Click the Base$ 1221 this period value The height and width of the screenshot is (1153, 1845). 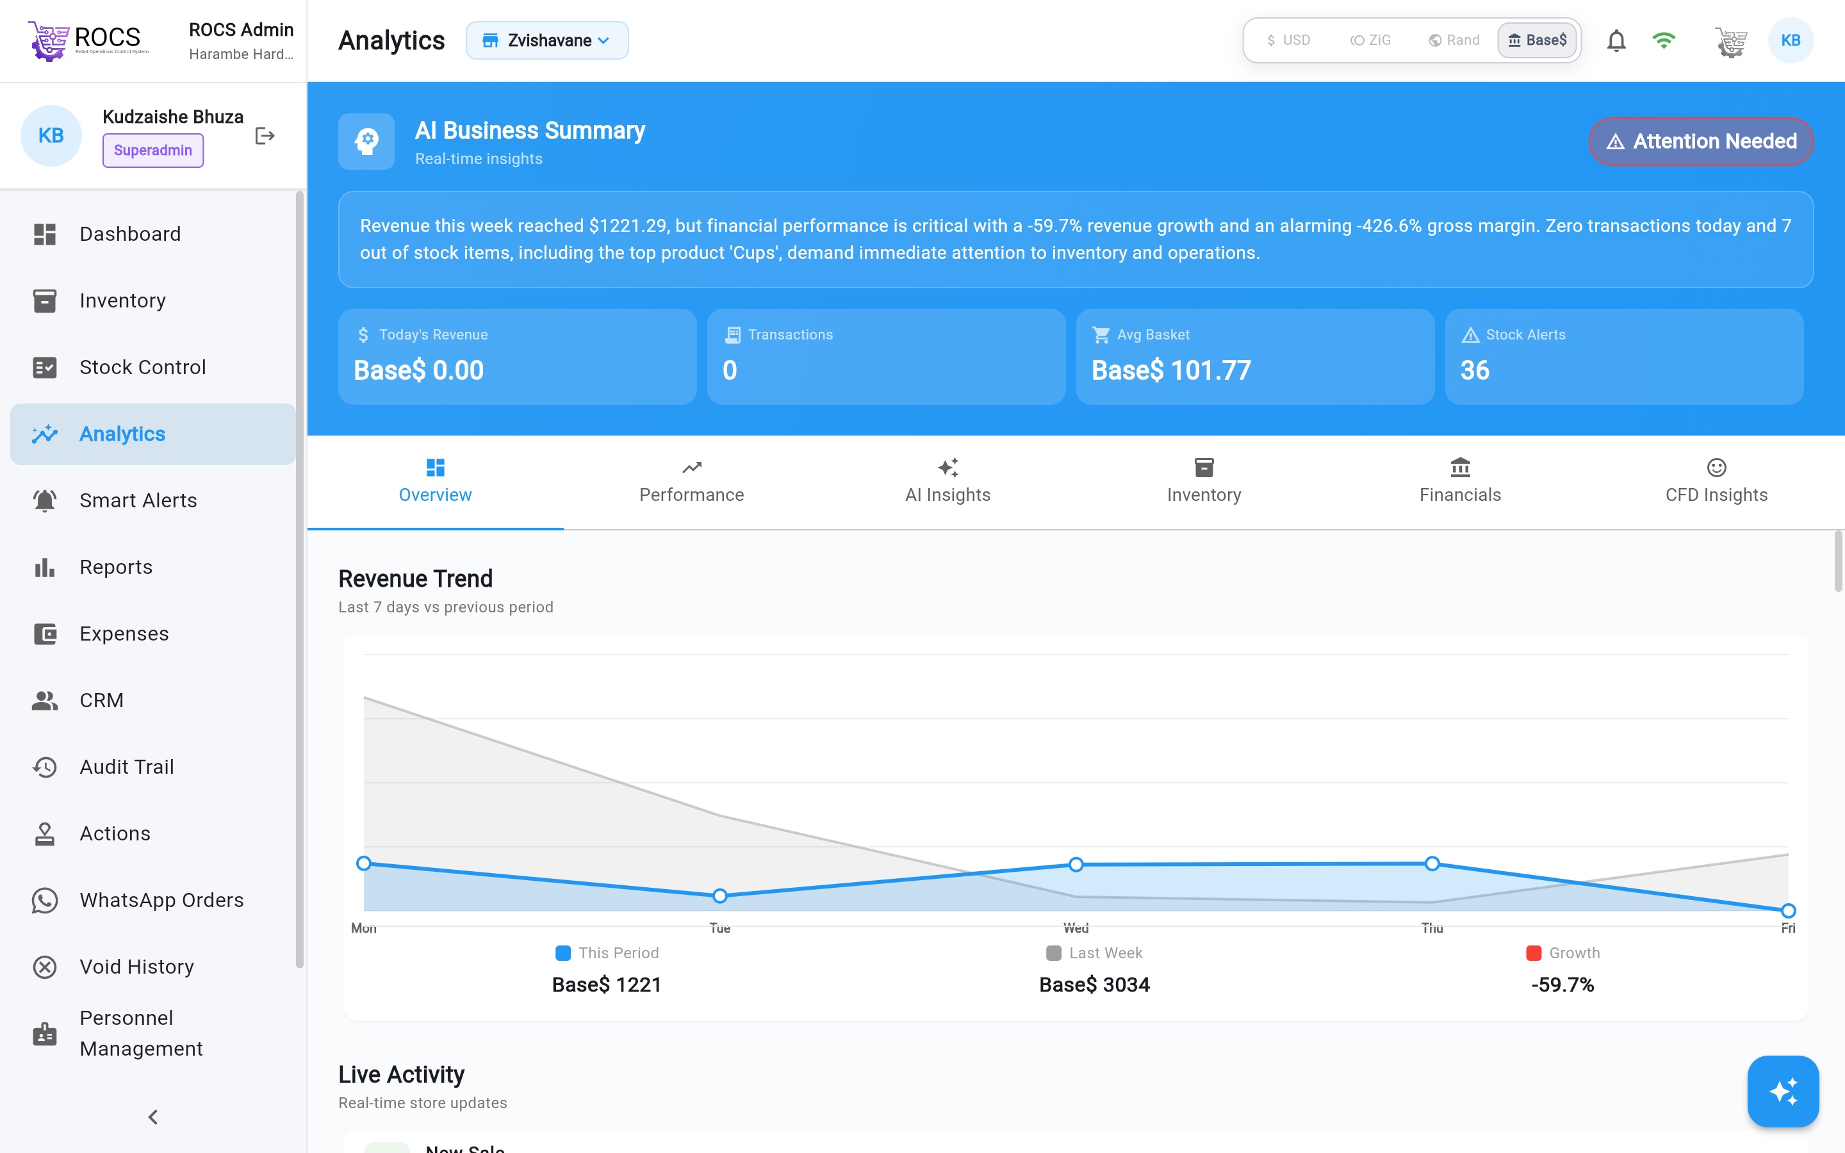(607, 985)
